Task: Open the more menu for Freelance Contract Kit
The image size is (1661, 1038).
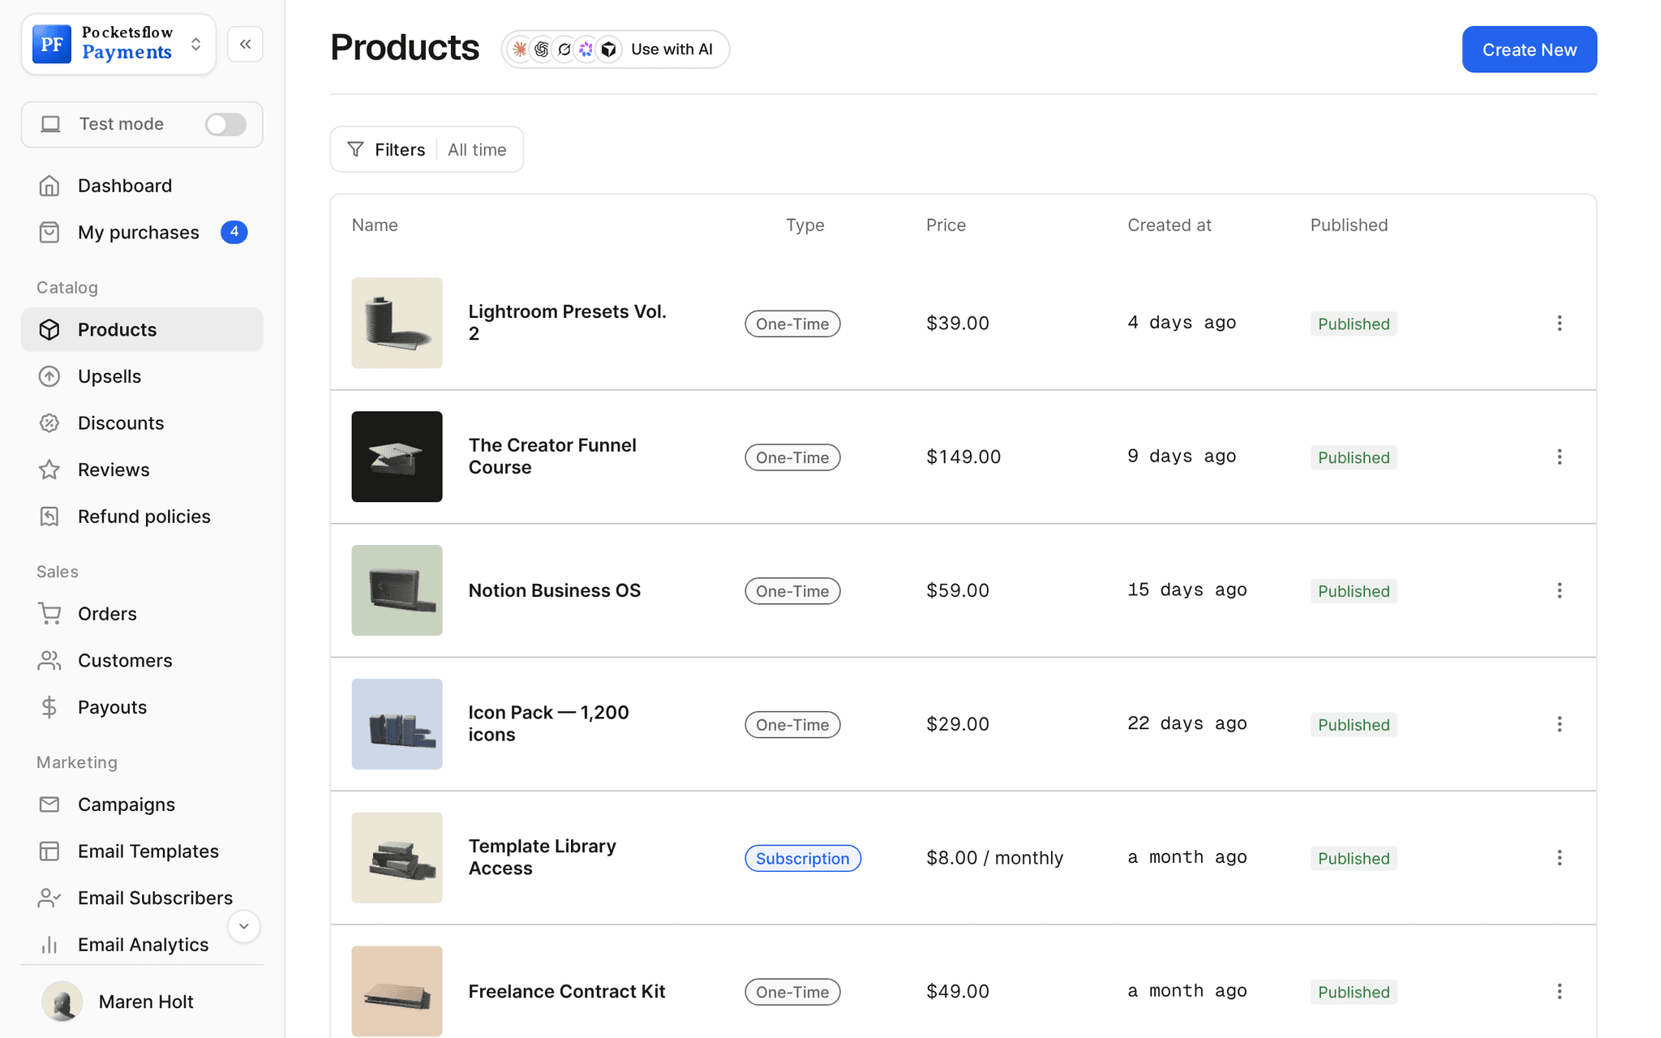Action: (x=1559, y=991)
